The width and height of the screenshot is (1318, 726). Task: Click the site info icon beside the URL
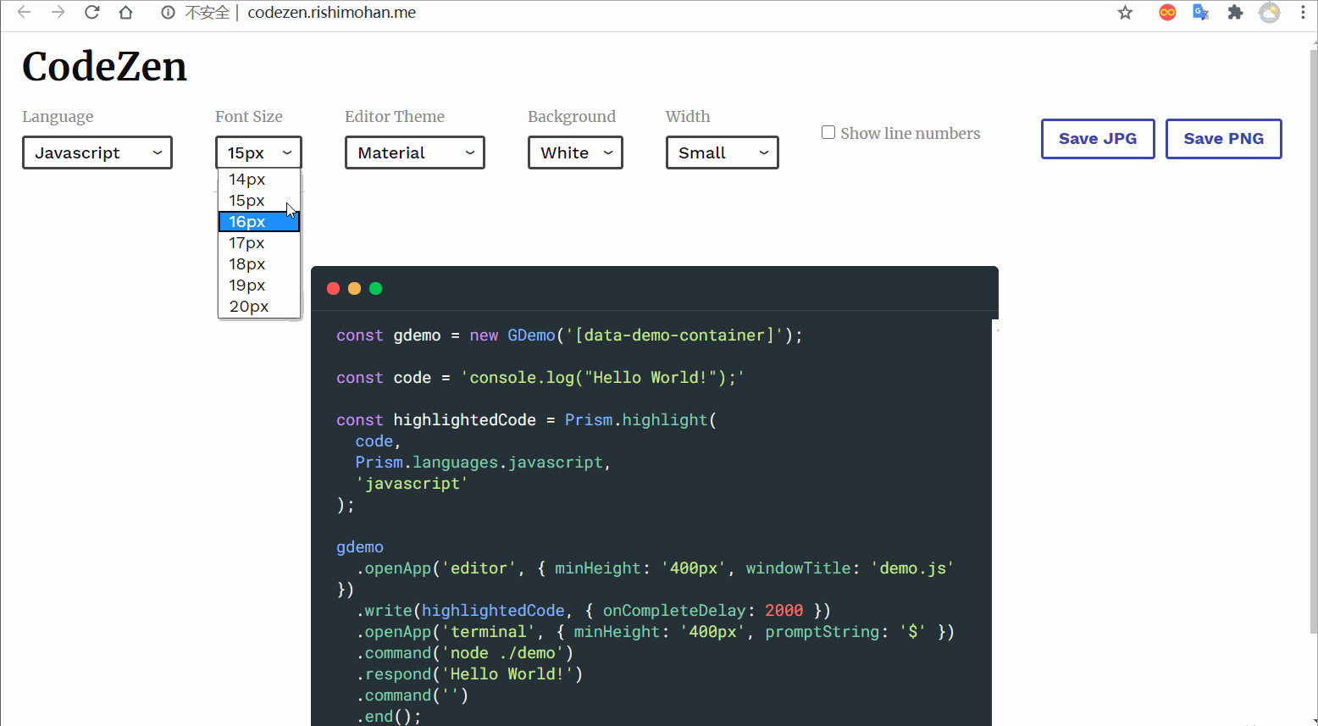coord(168,13)
